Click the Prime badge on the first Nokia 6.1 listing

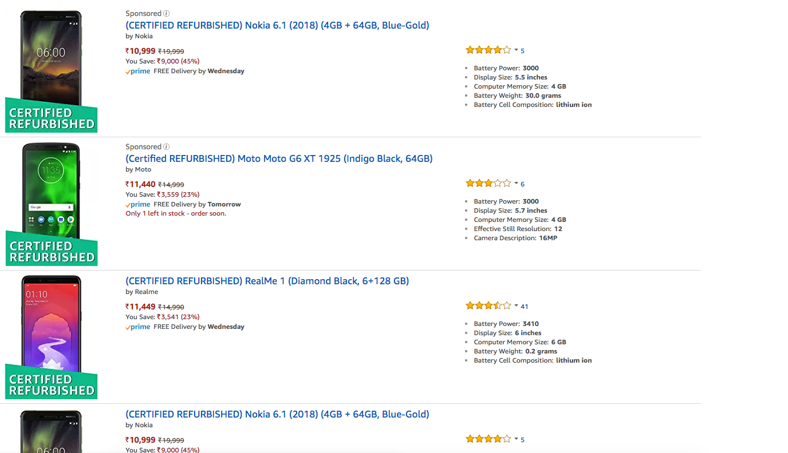(138, 71)
